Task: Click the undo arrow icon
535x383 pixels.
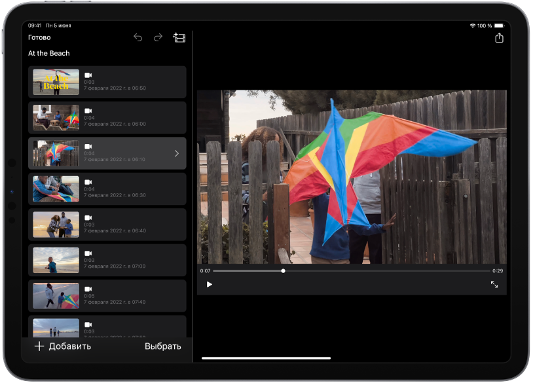Action: pos(138,37)
